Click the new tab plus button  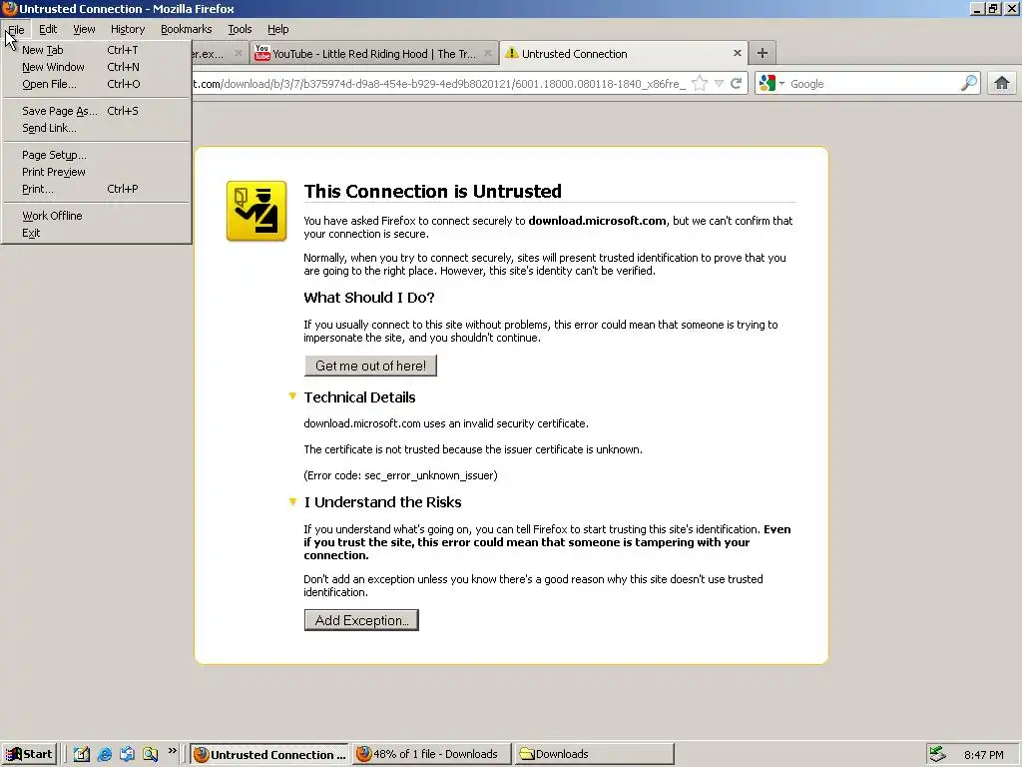coord(762,54)
